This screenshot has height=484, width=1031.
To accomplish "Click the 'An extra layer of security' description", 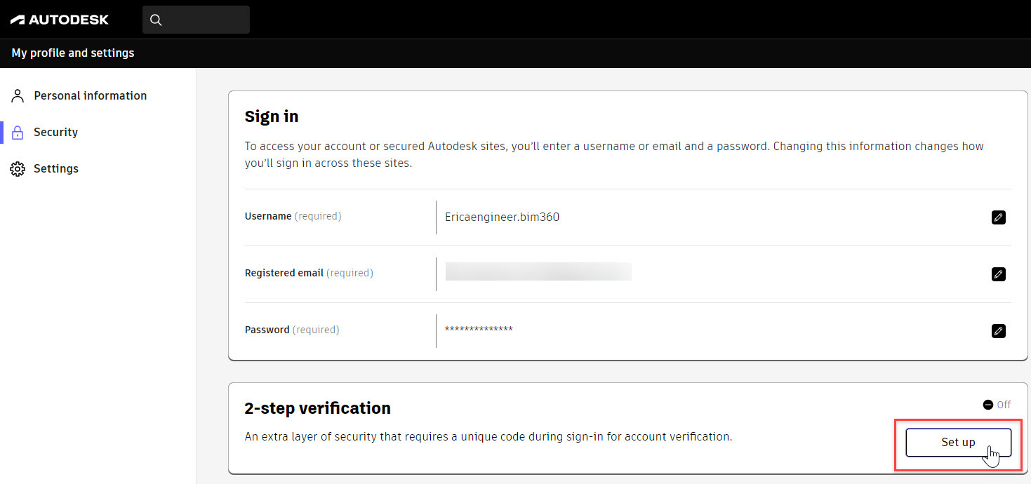I will coord(488,436).
